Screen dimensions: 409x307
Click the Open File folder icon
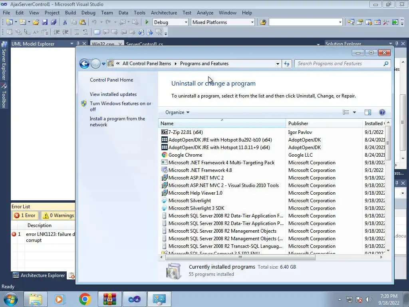click(36, 22)
